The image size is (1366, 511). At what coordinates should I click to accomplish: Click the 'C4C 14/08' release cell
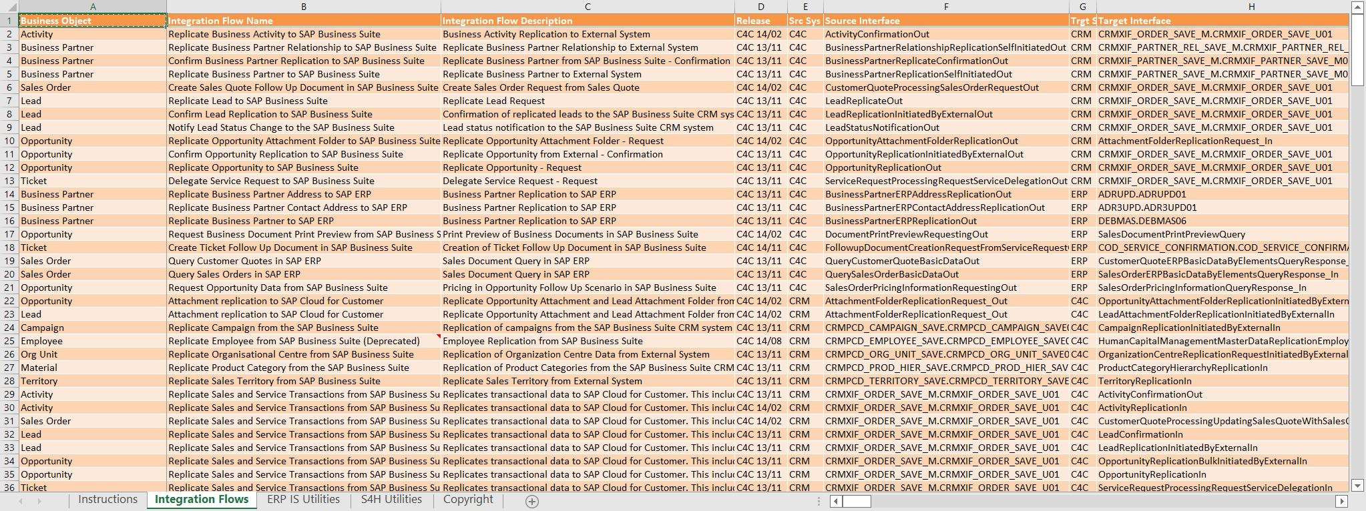pyautogui.click(x=760, y=341)
